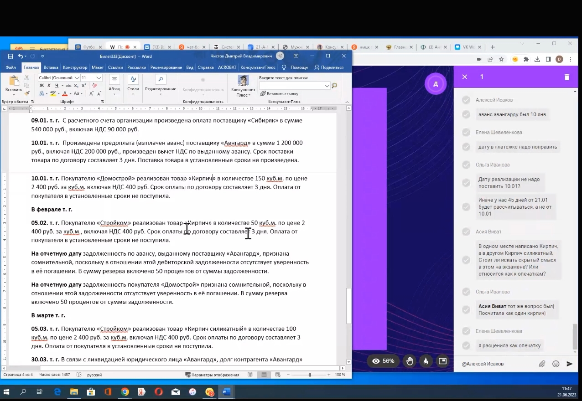Click word count Число слов: 1457
The height and width of the screenshot is (401, 582).
pos(55,375)
